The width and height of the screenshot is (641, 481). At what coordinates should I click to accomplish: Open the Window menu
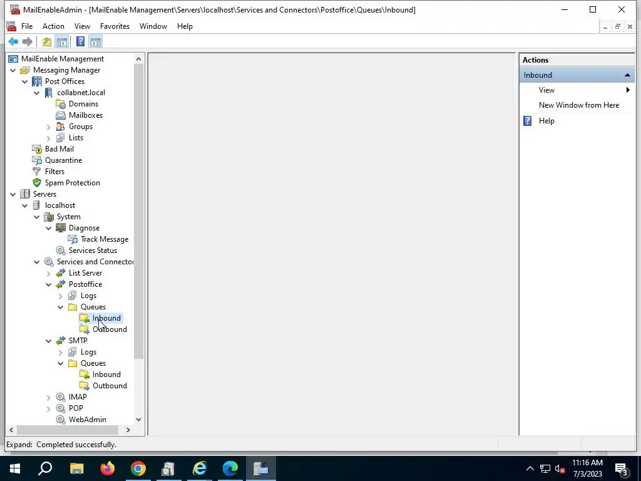point(153,26)
